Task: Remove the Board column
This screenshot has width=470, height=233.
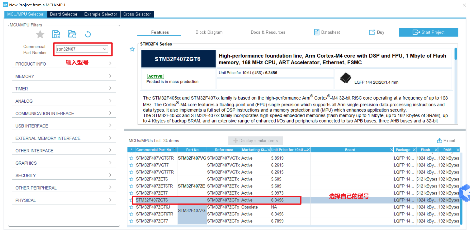Action: coord(392,150)
